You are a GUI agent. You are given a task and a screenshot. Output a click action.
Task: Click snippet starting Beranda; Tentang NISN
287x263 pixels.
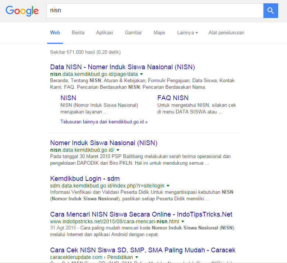pyautogui.click(x=142, y=84)
